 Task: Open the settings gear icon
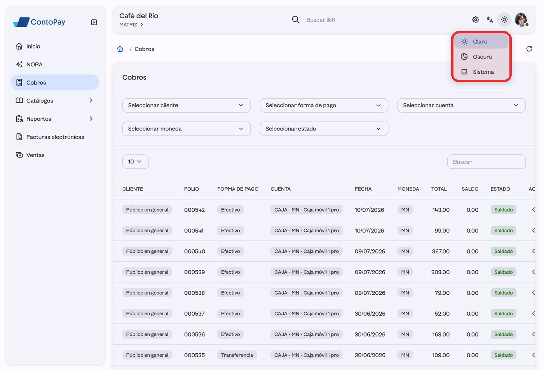pos(476,19)
